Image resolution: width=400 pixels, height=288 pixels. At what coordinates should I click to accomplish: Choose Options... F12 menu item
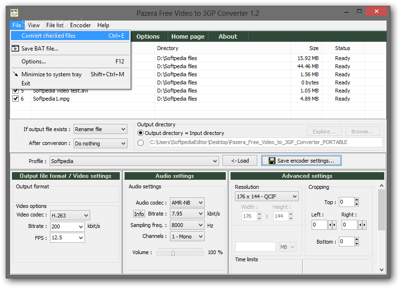(71, 62)
